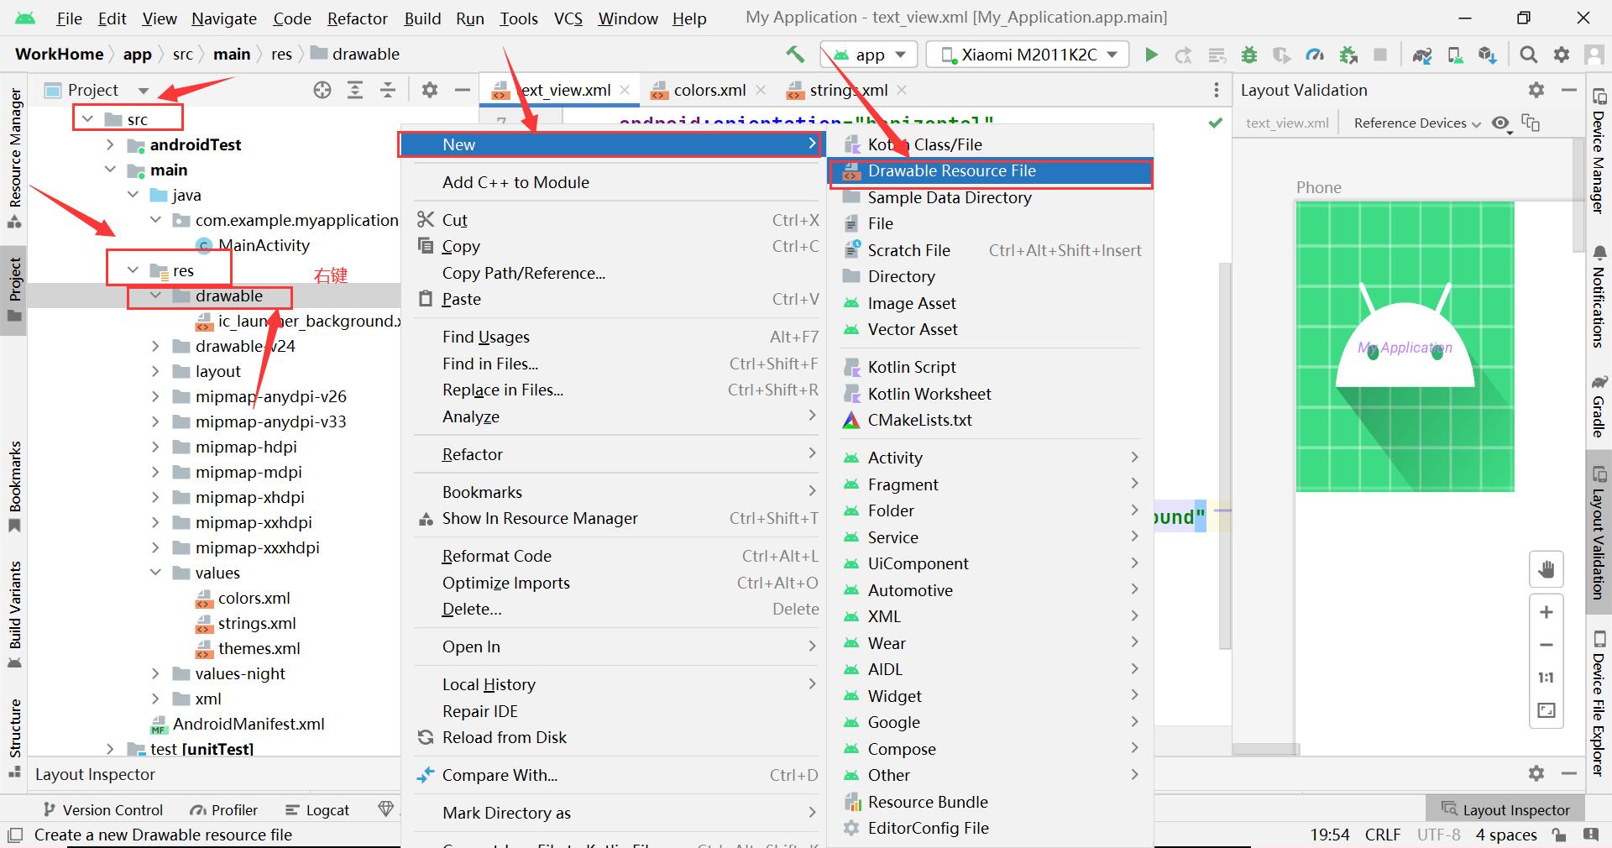Open the Reference Devices dropdown
Viewport: 1612px width, 848px height.
click(x=1417, y=123)
